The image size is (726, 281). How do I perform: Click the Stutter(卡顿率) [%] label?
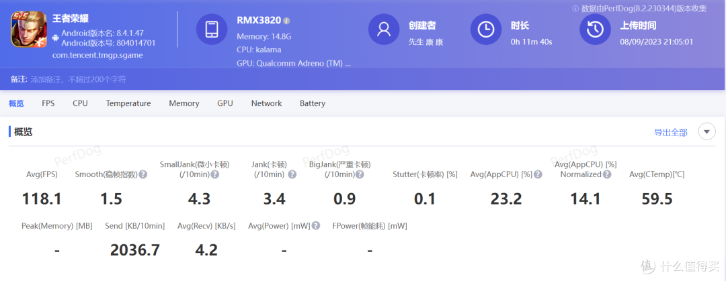click(425, 174)
